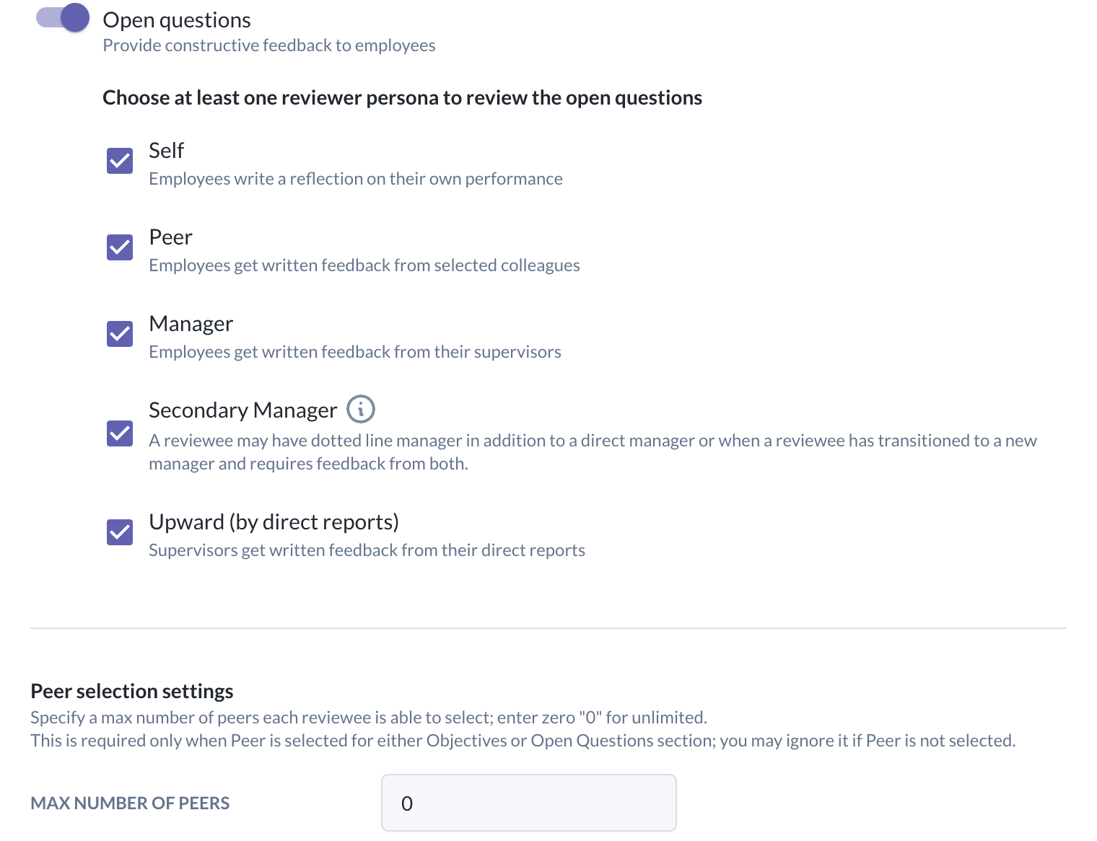The width and height of the screenshot is (1097, 841).
Task: Click "Provide constructive feedback to employees" subtitle
Action: [269, 45]
